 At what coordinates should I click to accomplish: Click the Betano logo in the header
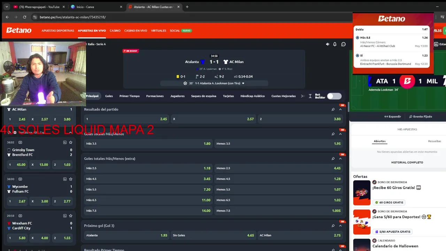click(19, 30)
